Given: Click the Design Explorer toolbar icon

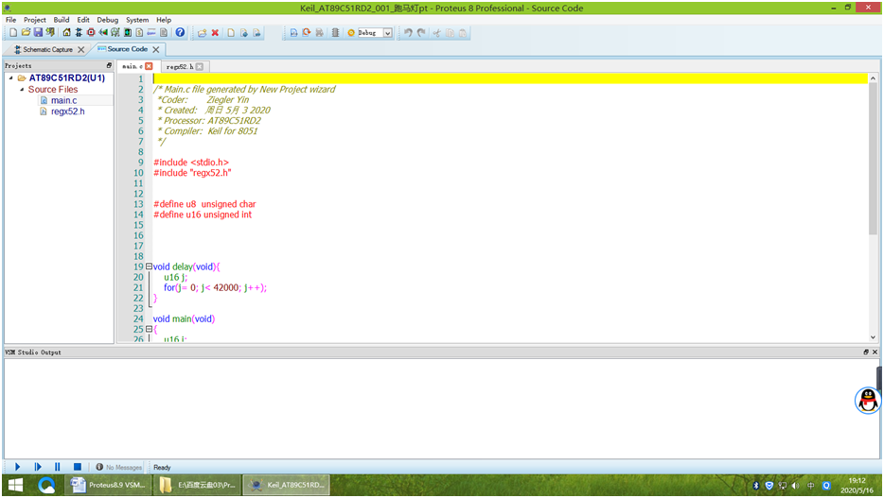Looking at the screenshot, I should [128, 33].
